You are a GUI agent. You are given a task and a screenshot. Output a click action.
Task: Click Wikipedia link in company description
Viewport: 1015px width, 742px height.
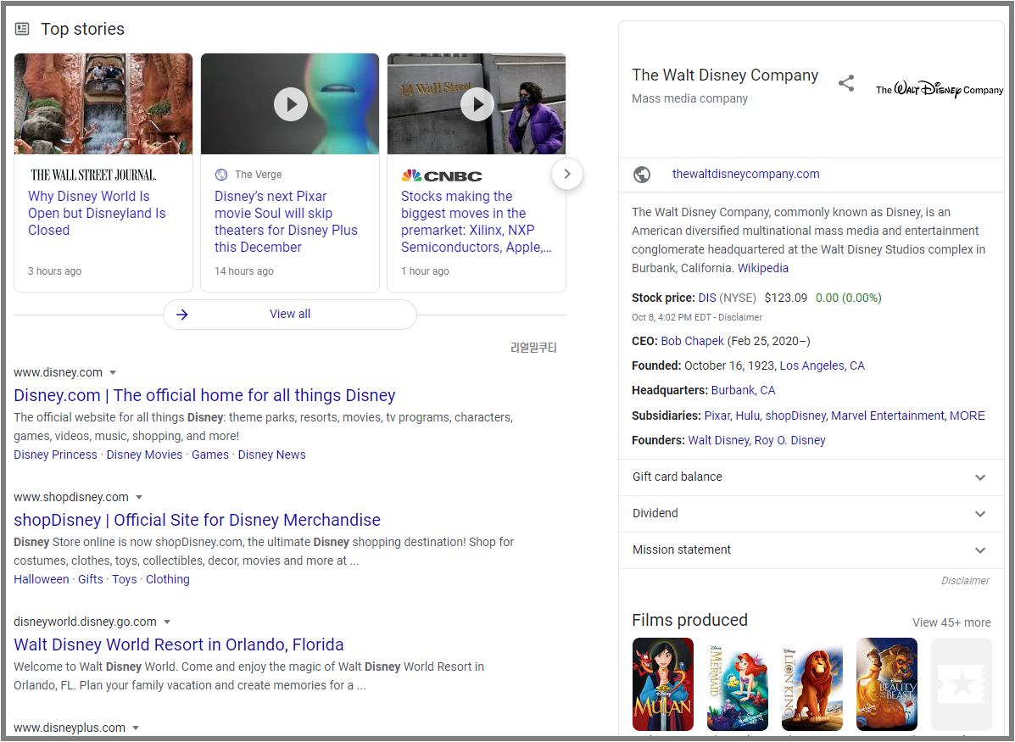(763, 268)
